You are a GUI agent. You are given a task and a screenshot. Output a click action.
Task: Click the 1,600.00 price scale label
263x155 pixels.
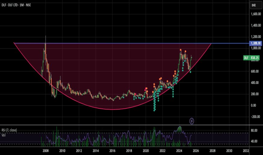(x=255, y=14)
